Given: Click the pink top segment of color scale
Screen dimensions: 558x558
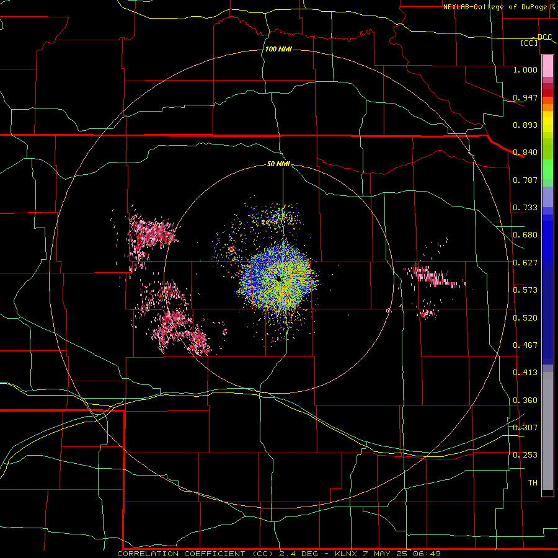Looking at the screenshot, I should (x=547, y=66).
